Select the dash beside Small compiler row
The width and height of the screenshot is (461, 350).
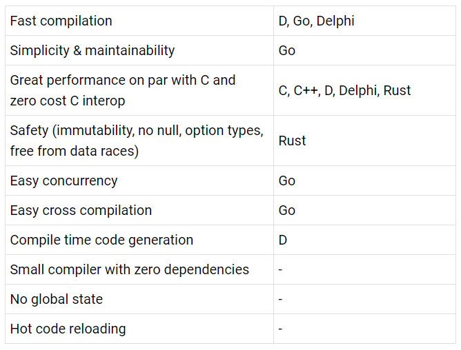(x=364, y=269)
